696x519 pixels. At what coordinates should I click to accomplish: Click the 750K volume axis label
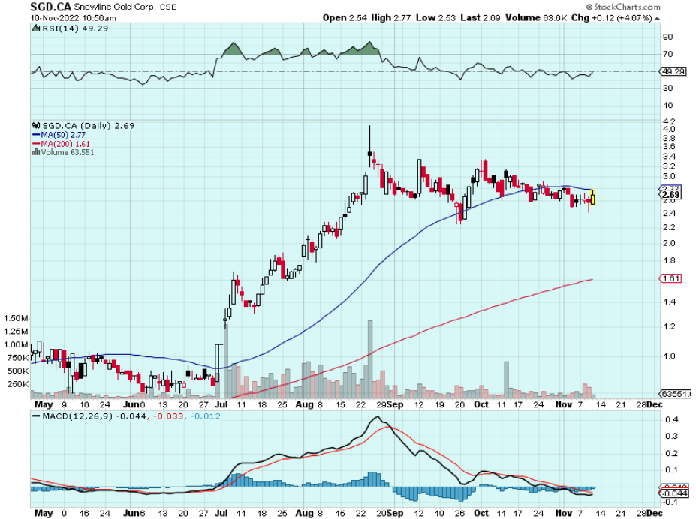(18, 358)
